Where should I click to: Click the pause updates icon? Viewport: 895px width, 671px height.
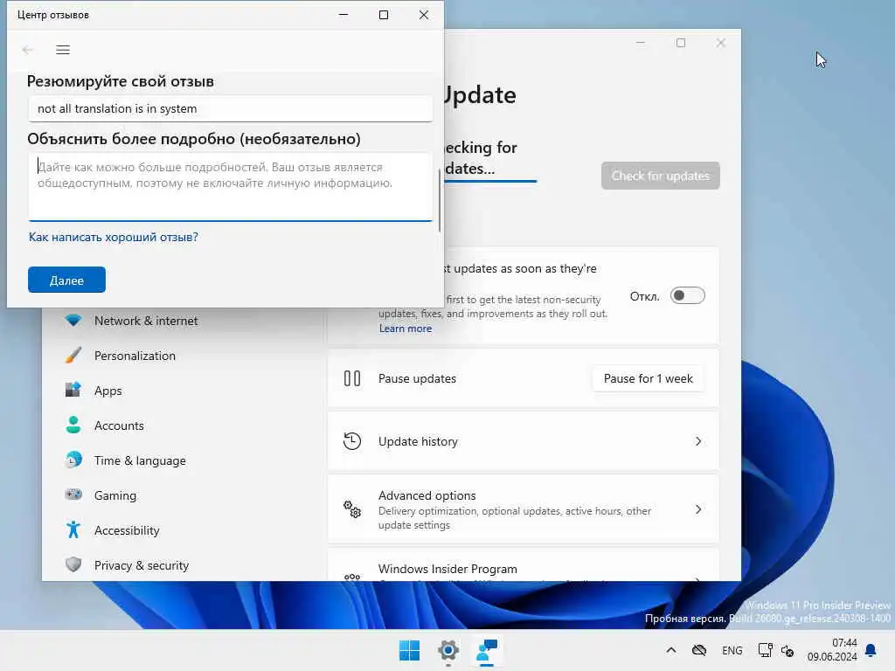click(x=352, y=378)
